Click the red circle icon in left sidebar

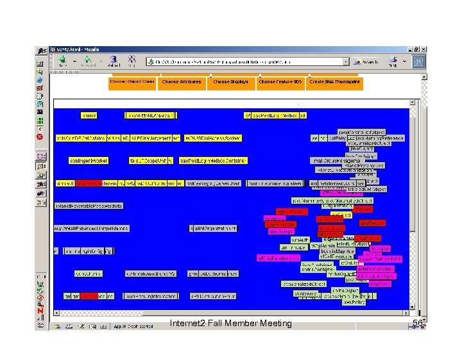tap(40, 137)
